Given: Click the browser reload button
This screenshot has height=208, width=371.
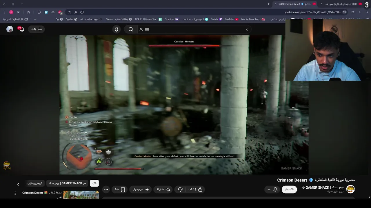Looking at the screenshot, I should click(353, 12).
